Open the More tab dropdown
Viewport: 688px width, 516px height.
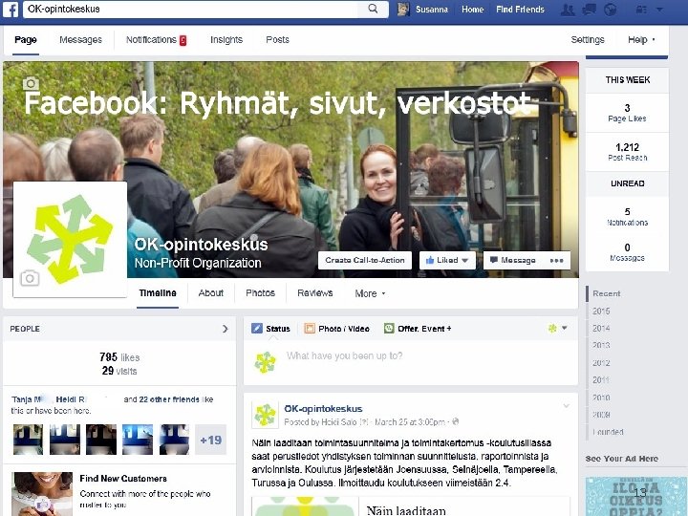click(370, 293)
